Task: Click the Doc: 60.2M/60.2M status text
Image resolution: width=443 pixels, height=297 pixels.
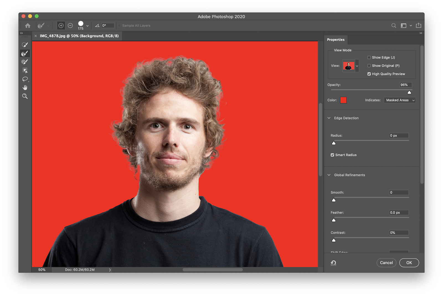Action: click(80, 270)
